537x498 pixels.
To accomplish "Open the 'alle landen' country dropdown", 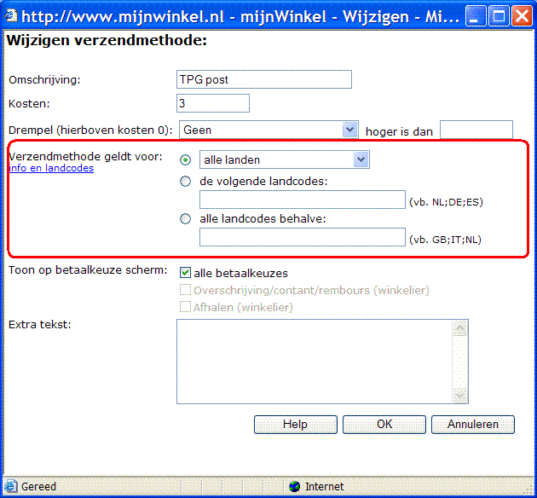I will 284,159.
